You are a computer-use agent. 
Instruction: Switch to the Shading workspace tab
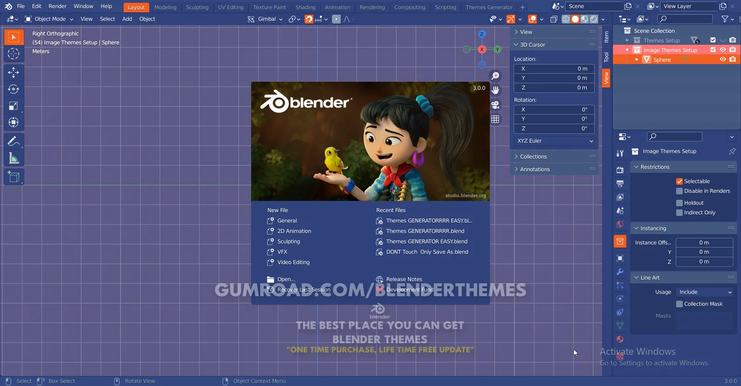(x=305, y=7)
